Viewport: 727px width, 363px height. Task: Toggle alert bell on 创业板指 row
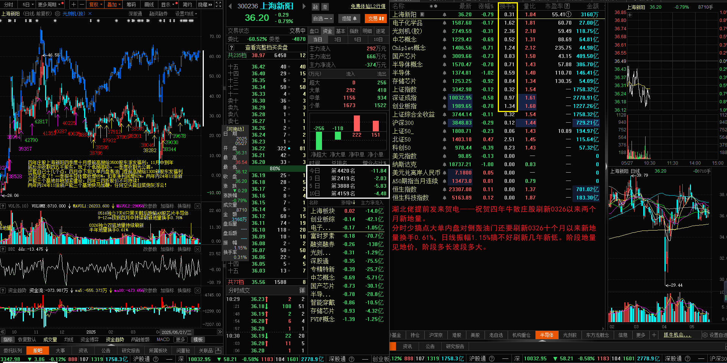point(444,106)
